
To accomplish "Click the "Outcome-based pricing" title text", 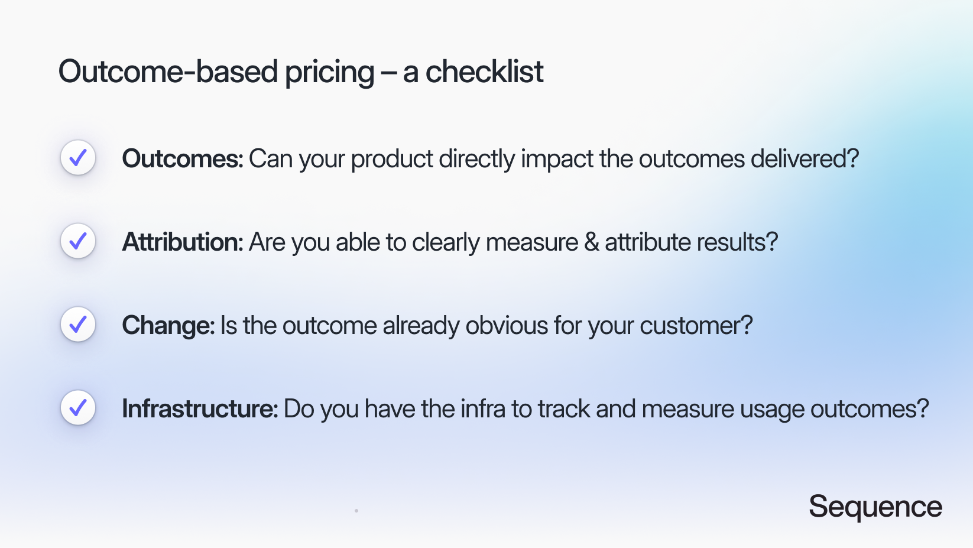I will [x=216, y=72].
